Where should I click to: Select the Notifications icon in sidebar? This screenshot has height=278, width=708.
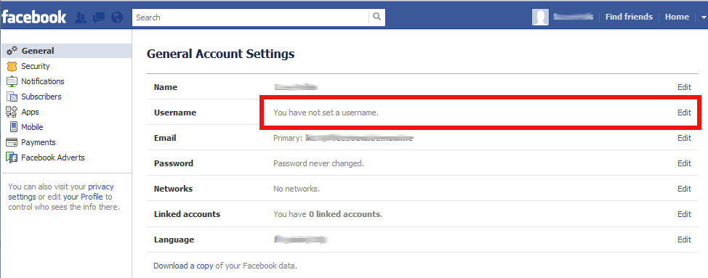(12, 81)
